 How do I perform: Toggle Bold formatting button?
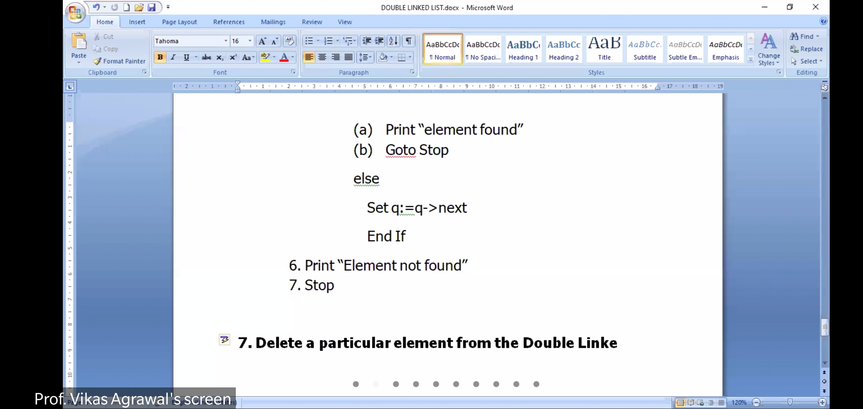160,57
